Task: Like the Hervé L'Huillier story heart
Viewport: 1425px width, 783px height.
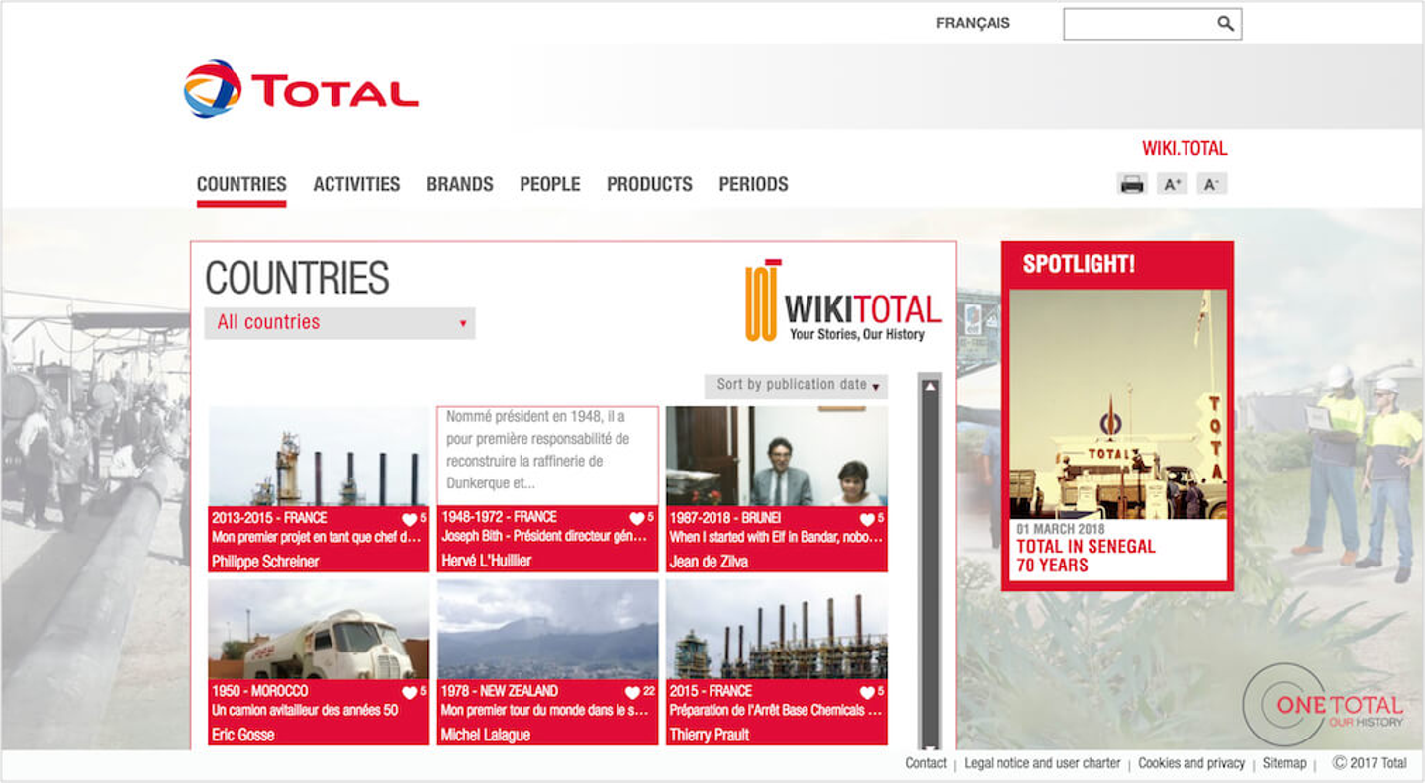Action: coord(637,519)
